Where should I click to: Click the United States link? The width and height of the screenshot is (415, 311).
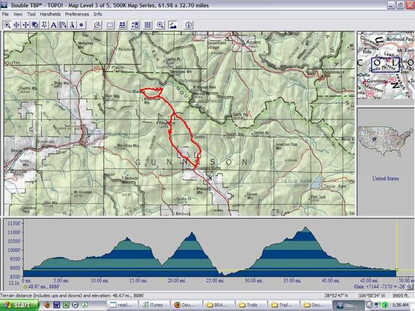[x=385, y=179]
